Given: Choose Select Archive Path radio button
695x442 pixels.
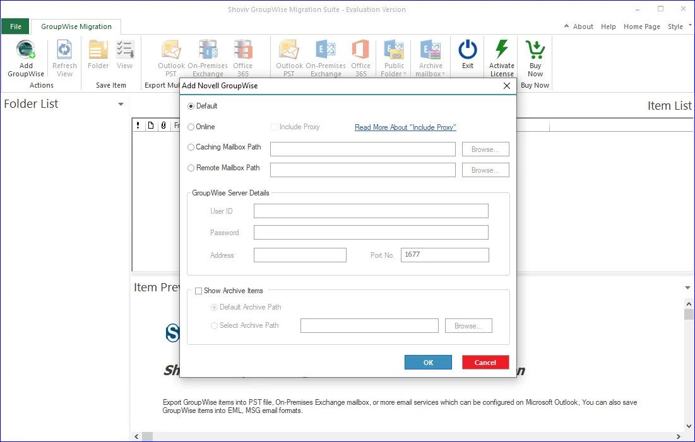Looking at the screenshot, I should (214, 325).
